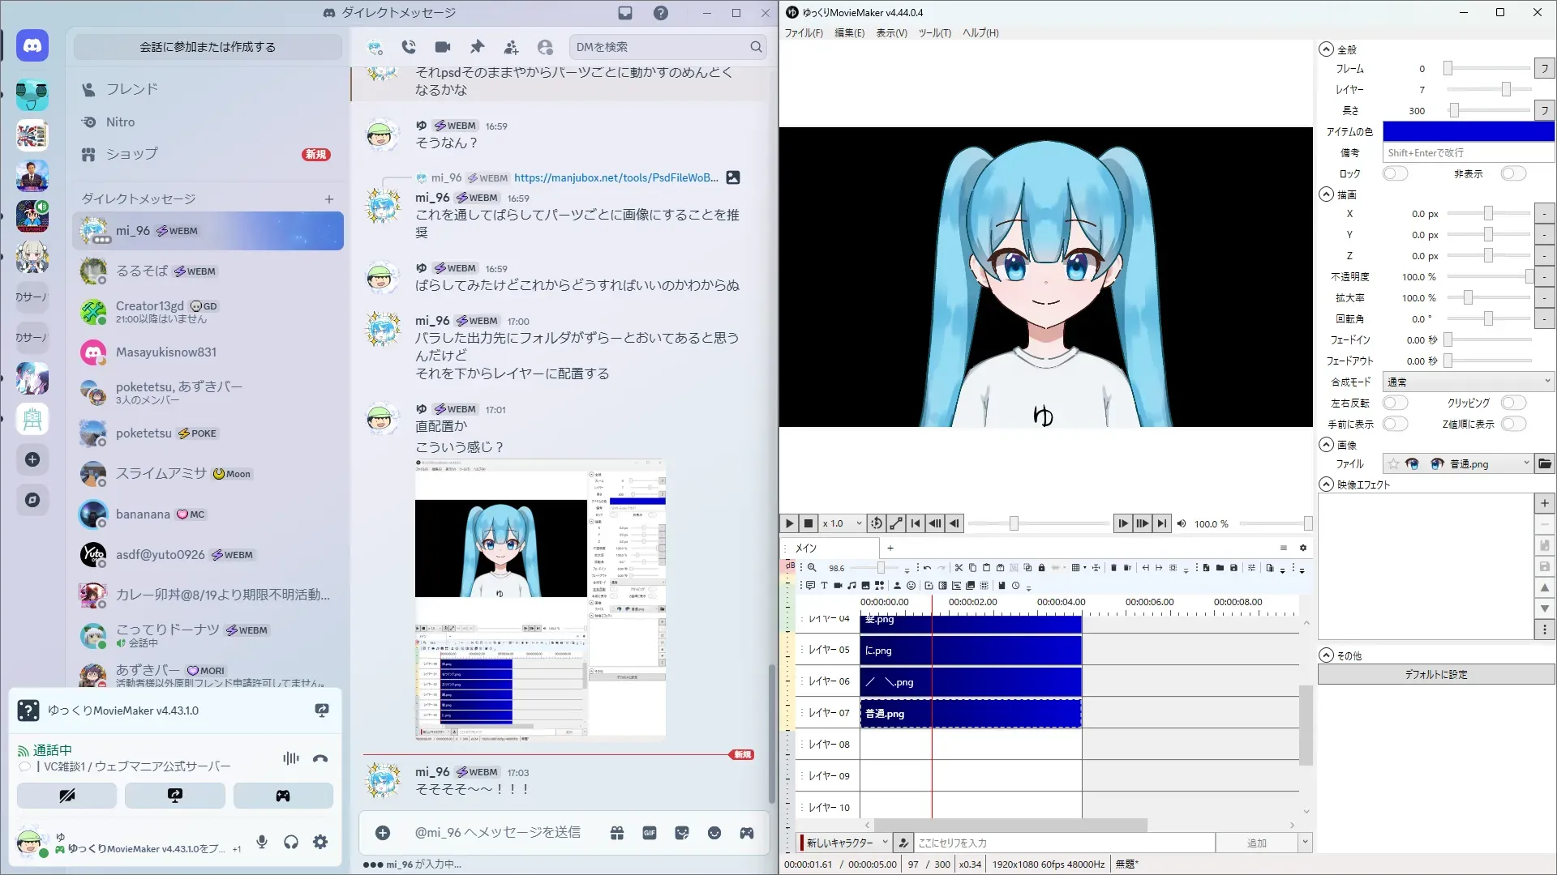The image size is (1557, 875).
Task: Add a text item via T icon
Action: 824,585
